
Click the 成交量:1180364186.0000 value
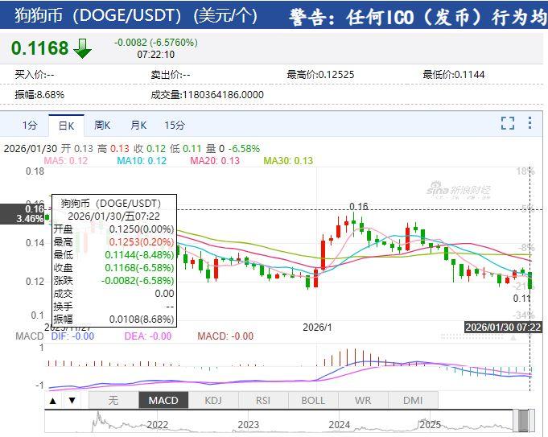pyautogui.click(x=208, y=95)
